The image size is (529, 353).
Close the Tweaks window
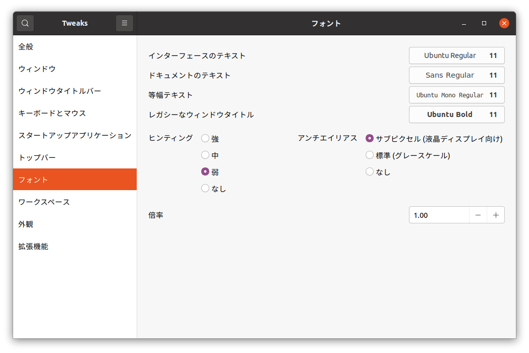pos(504,23)
